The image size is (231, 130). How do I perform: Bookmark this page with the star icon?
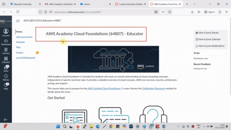pos(169,12)
